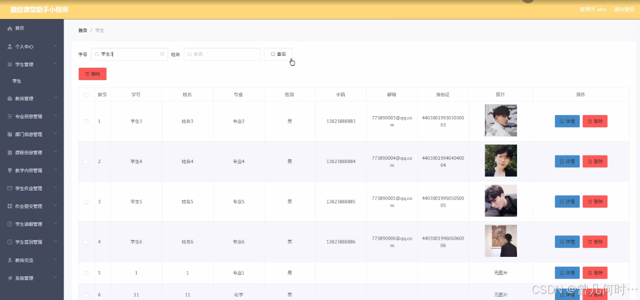
Task: Go to 首页 via the breadcrumb
Action: click(x=83, y=30)
